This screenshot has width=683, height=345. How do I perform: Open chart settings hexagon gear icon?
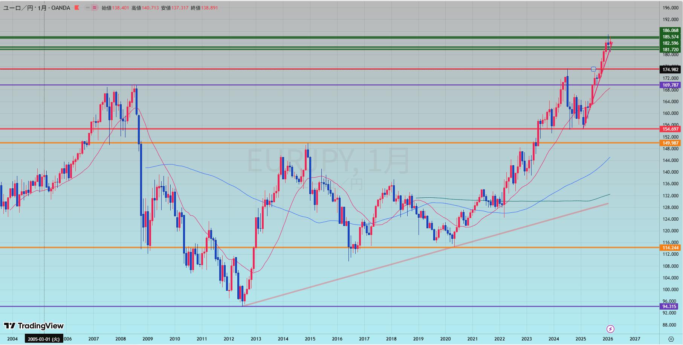click(x=671, y=339)
